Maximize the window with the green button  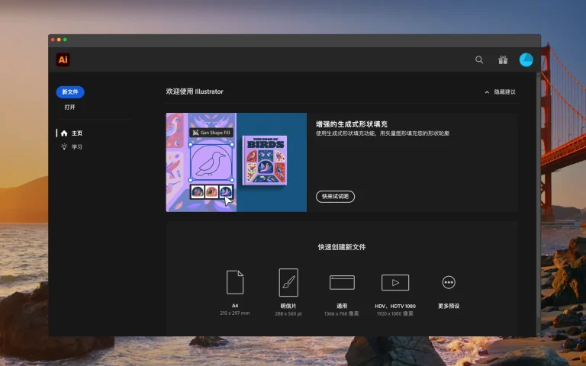click(x=65, y=40)
